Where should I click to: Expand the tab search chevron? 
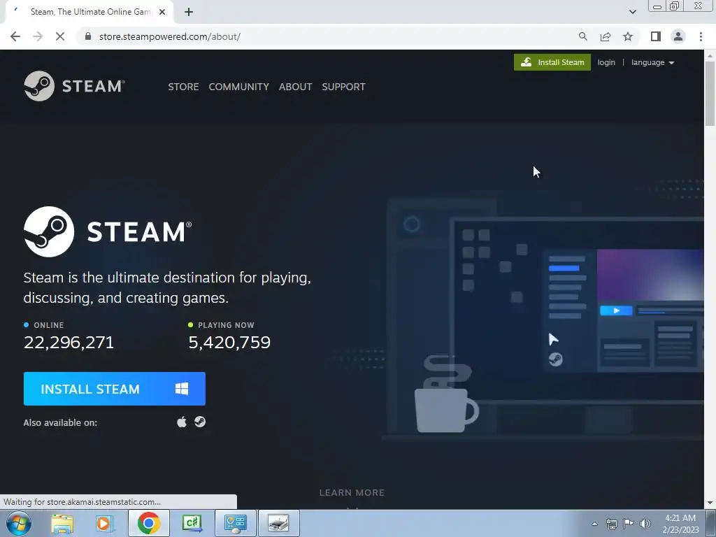point(632,12)
